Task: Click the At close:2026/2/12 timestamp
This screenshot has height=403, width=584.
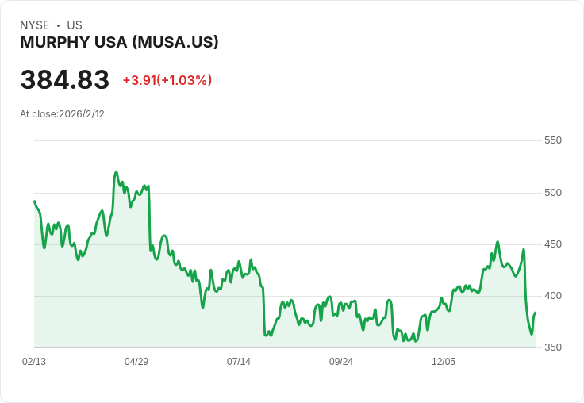Action: [x=62, y=114]
